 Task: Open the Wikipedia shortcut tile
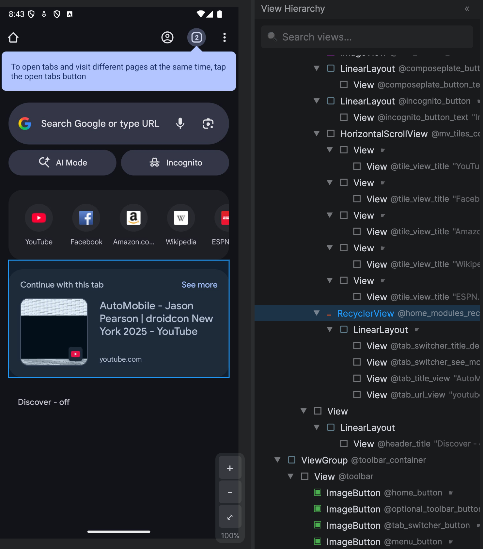181,218
